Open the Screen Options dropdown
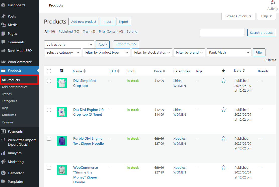Image resolution: width=279 pixels, height=187 pixels. coord(238,16)
